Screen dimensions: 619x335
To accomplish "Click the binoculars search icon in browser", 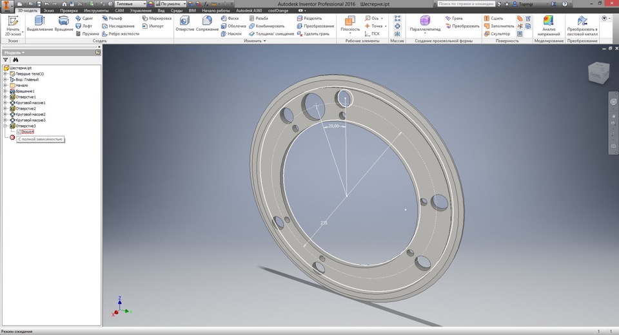I will (15, 60).
